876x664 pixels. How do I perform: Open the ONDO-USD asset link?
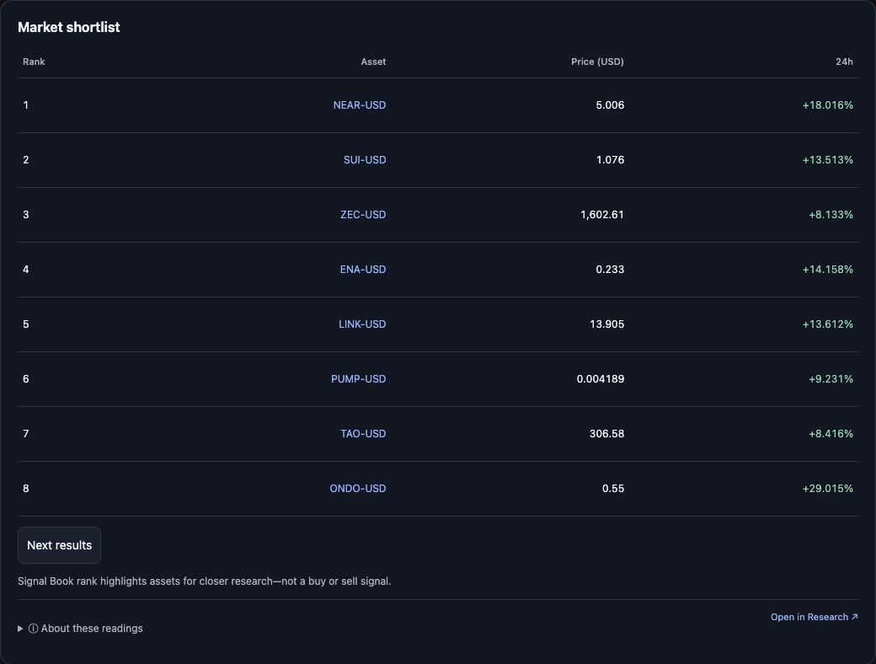point(357,489)
